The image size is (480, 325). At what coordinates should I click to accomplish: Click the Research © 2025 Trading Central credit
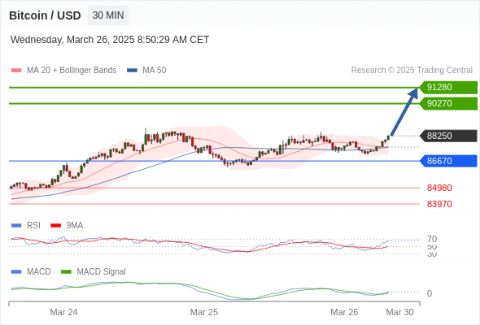click(x=412, y=71)
